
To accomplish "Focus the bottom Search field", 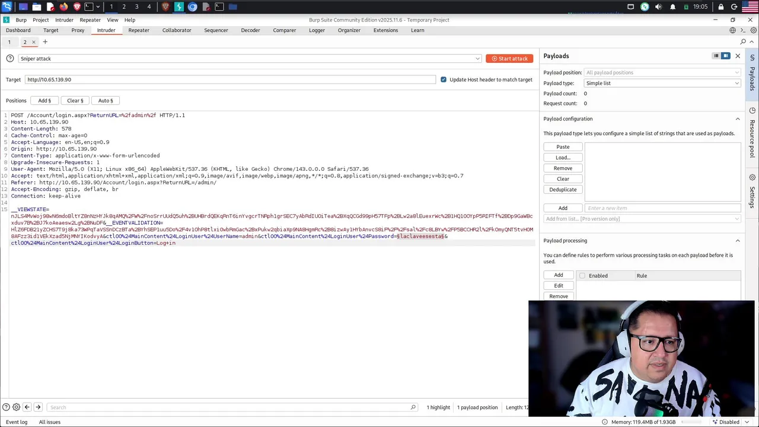I will pyautogui.click(x=231, y=407).
